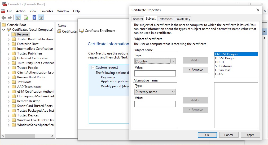Click the Subject name Value field
The image size is (268, 145).
tap(155, 73)
